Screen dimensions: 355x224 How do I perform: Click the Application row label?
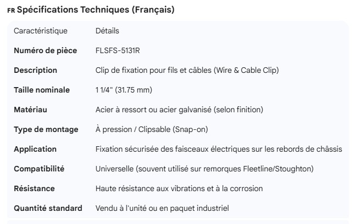click(35, 149)
